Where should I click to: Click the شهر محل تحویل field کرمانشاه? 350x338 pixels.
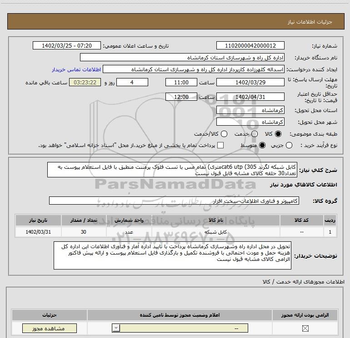(250, 122)
